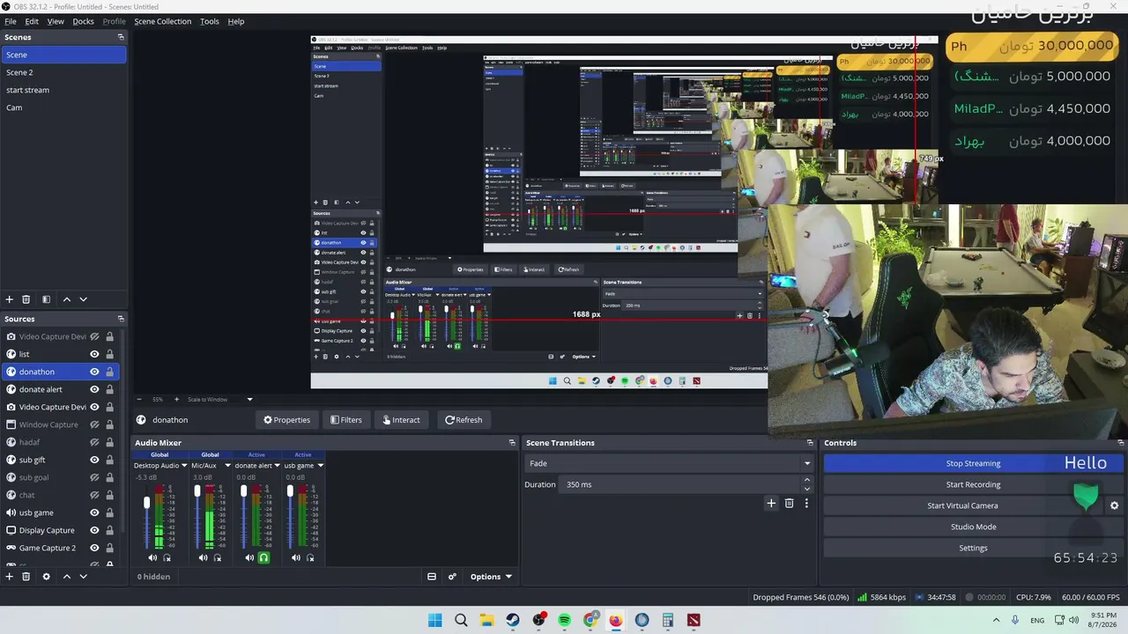Show the chat source
Image resolution: width=1128 pixels, height=634 pixels.
tap(94, 495)
